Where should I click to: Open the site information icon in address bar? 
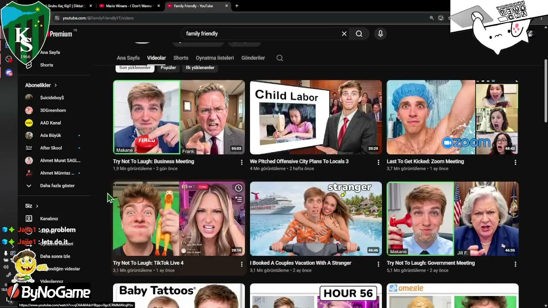57,18
